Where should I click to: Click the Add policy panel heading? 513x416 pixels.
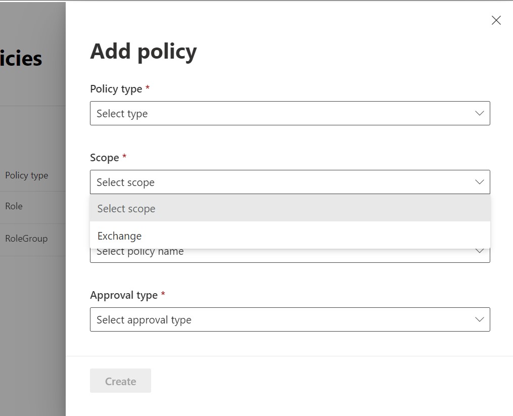pyautogui.click(x=144, y=52)
